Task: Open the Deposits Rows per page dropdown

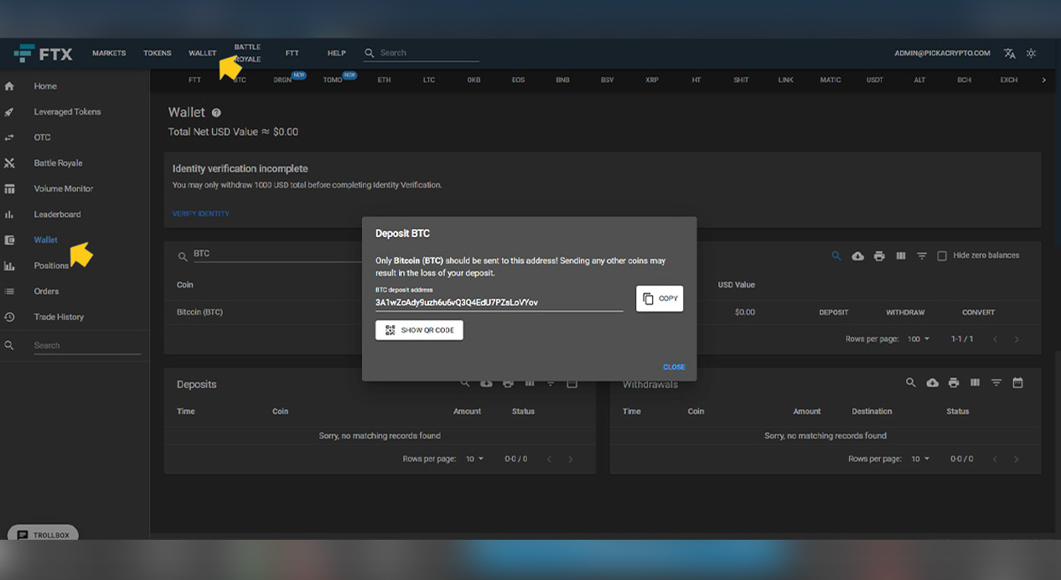Action: (x=475, y=459)
